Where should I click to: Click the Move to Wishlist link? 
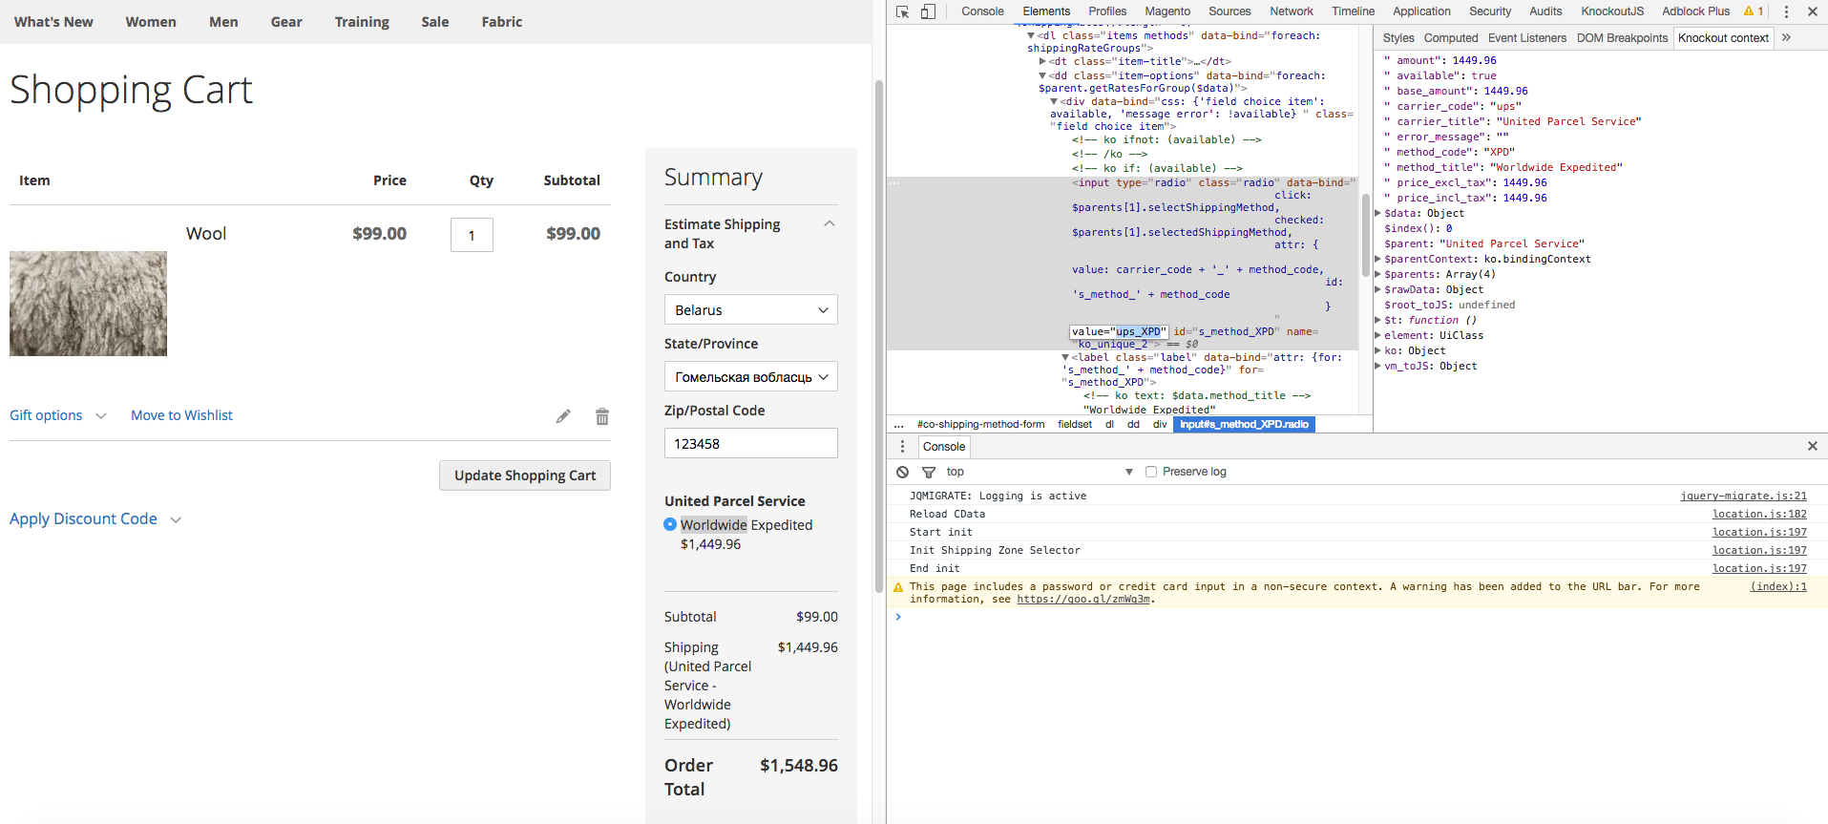[181, 415]
